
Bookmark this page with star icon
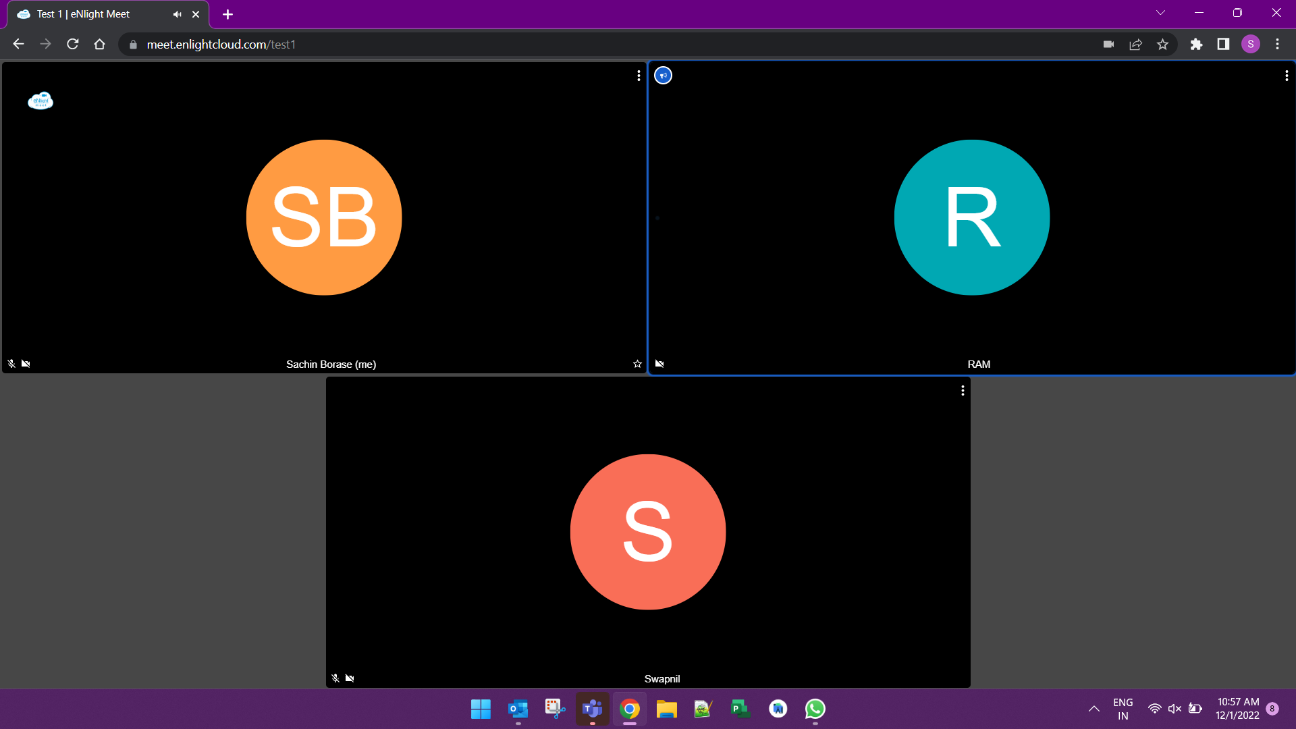click(1162, 45)
